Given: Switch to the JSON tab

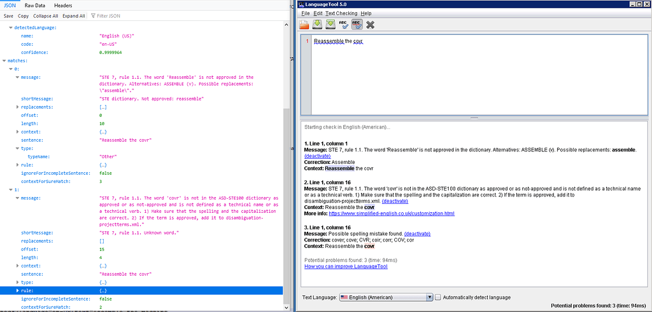Looking at the screenshot, I should pos(10,5).
